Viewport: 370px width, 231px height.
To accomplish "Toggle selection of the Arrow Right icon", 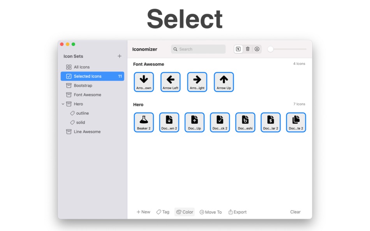I will [x=197, y=82].
